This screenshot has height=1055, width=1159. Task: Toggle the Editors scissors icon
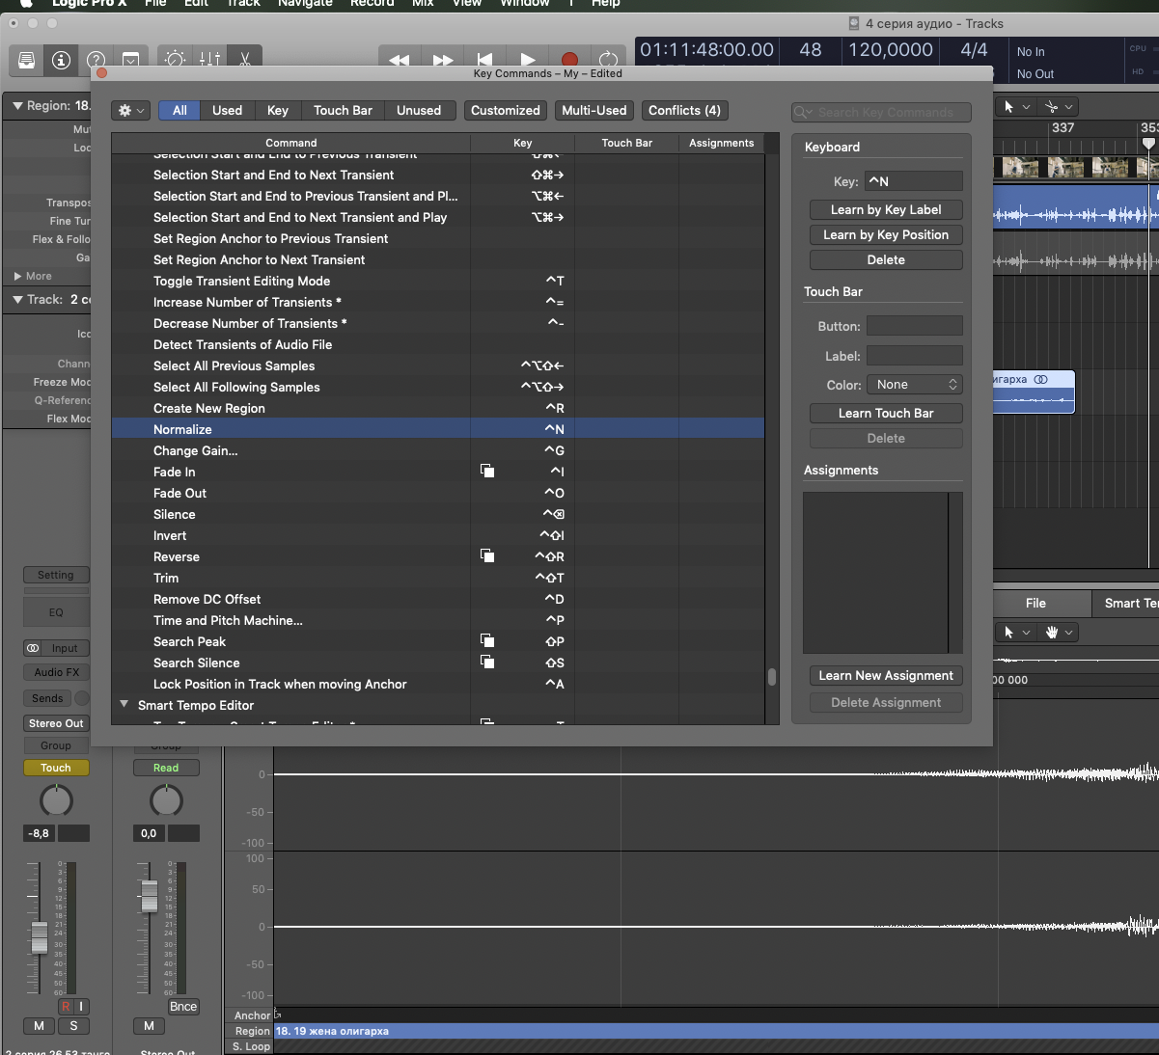[x=245, y=60]
